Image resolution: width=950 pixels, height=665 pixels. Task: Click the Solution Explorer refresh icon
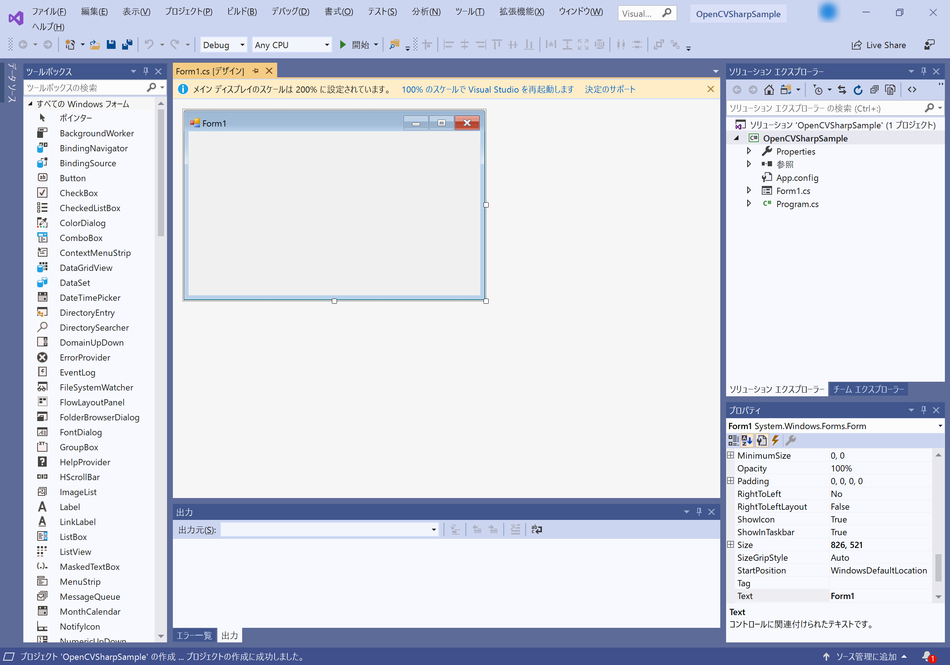click(858, 90)
